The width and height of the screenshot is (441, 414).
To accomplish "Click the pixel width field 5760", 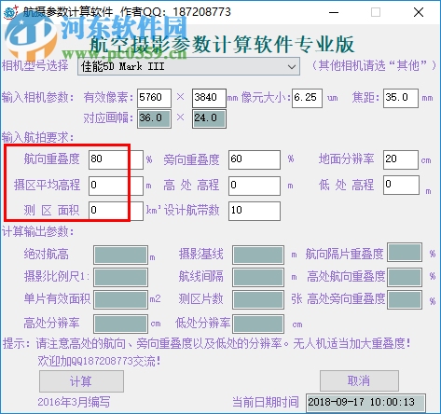I will point(154,98).
